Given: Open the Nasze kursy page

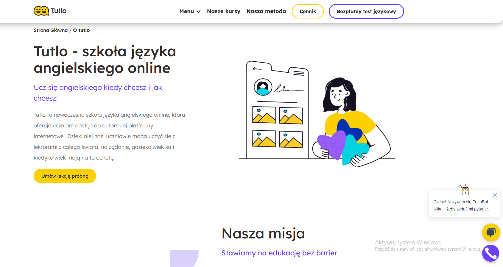Looking at the screenshot, I should pos(224,11).
